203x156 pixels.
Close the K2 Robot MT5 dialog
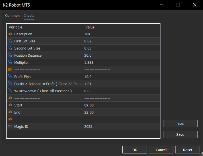click(194, 5)
